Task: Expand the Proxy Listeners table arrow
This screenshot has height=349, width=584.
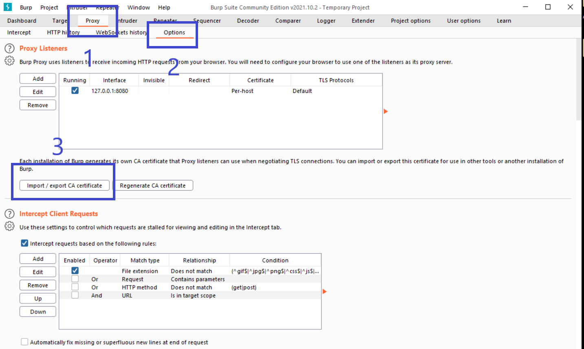Action: point(386,111)
